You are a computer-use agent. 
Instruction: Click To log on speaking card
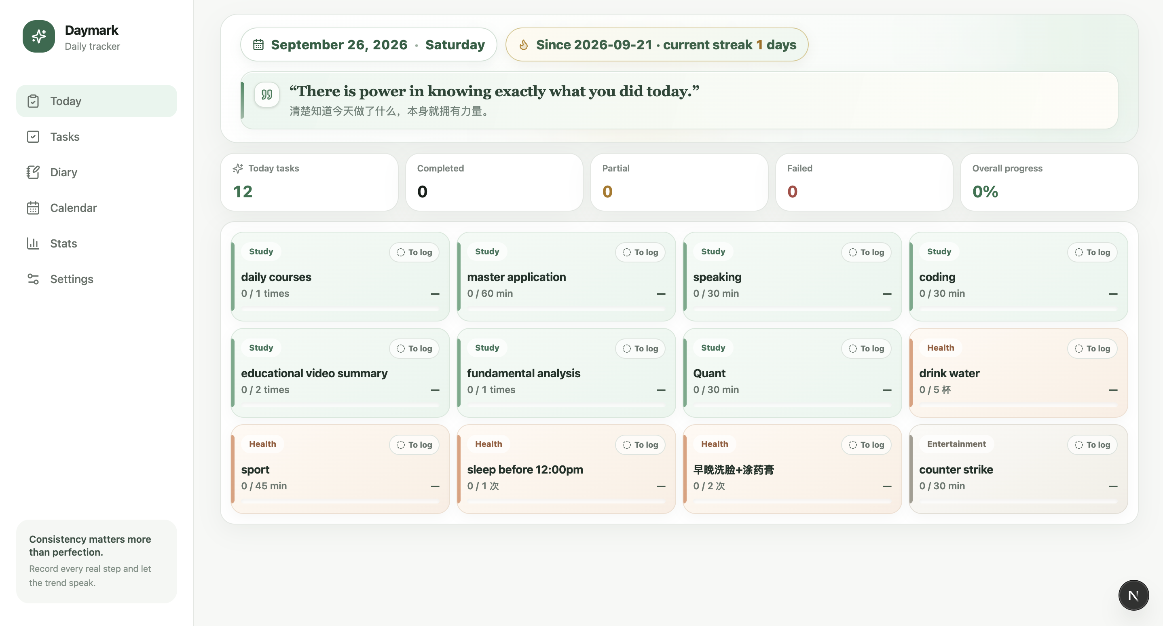click(x=866, y=252)
